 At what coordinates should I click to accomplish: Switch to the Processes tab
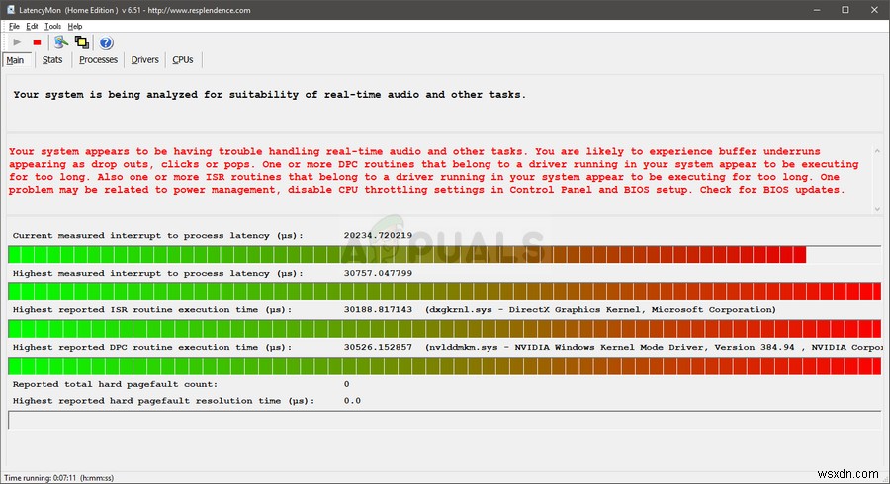coord(98,59)
